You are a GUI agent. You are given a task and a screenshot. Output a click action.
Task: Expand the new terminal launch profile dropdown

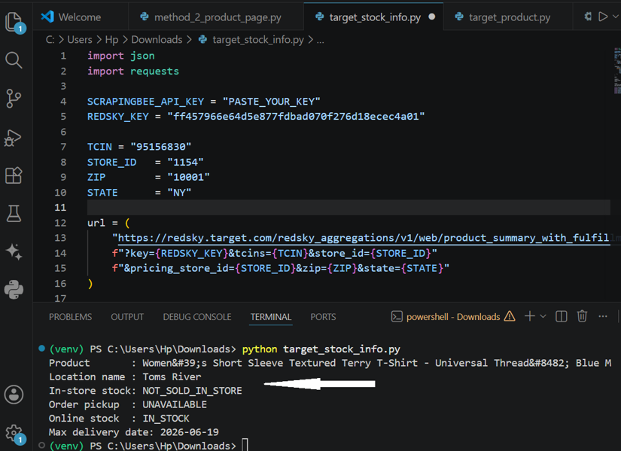(543, 316)
